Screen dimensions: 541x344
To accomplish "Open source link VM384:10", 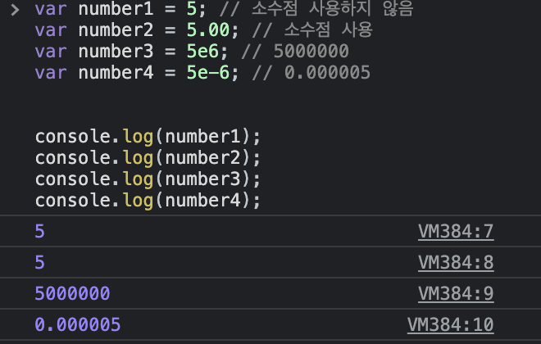I will 451,324.
